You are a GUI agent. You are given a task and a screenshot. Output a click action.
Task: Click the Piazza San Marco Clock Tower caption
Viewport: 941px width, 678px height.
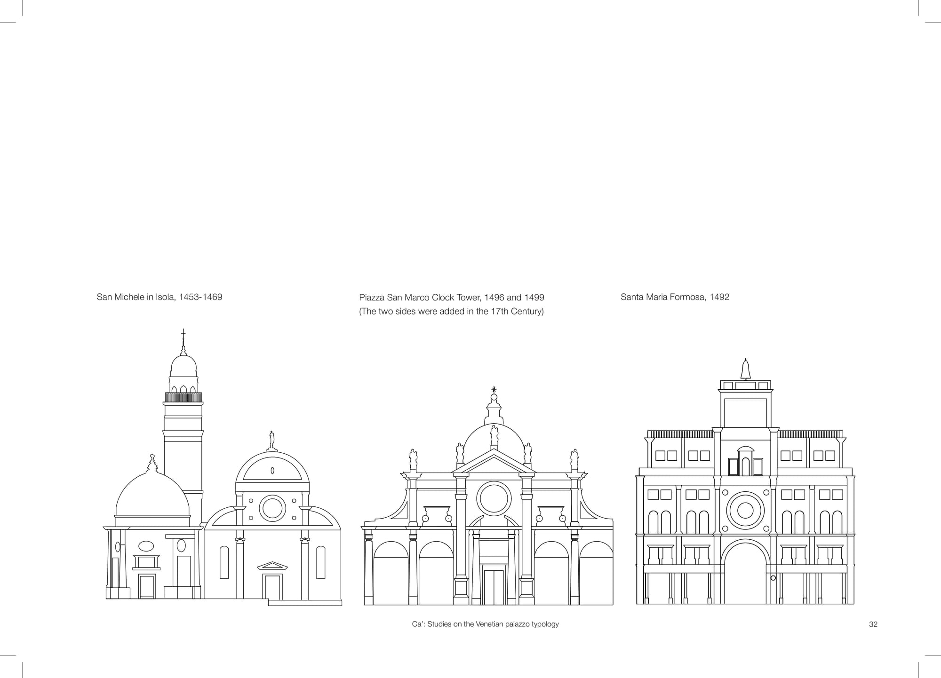point(451,298)
